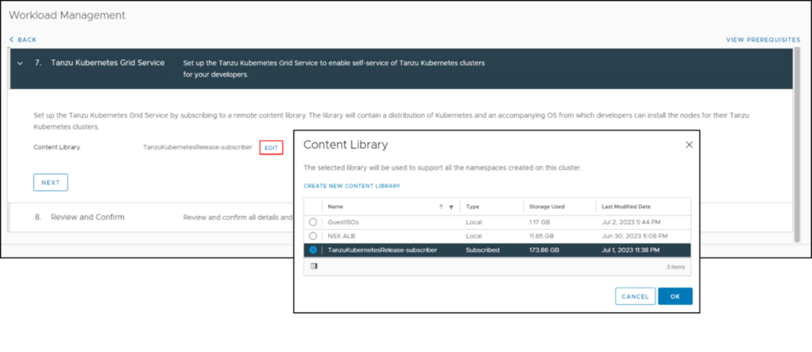Click the 11.65 GB storage value
This screenshot has width=812, height=352.
point(541,236)
